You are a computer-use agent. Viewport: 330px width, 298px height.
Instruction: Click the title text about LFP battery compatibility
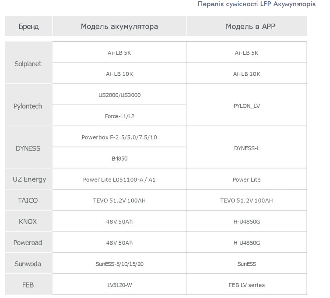(256, 4)
